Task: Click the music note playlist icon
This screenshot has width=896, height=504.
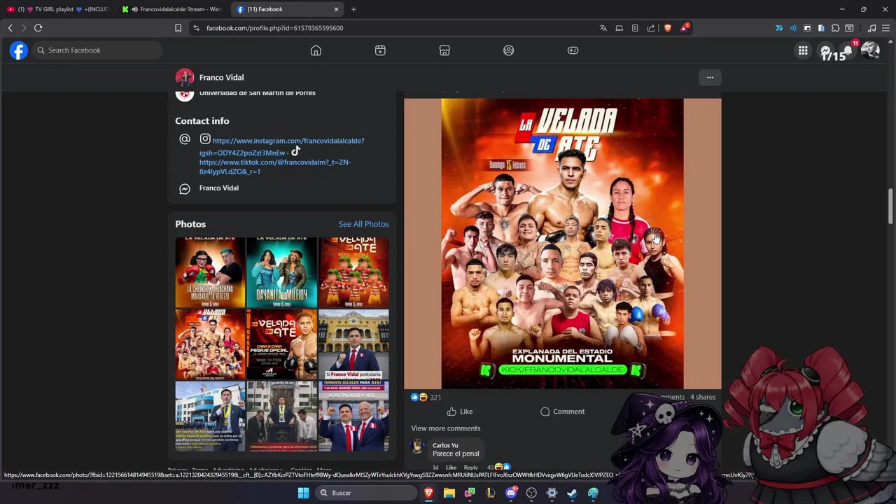Action: point(871,28)
